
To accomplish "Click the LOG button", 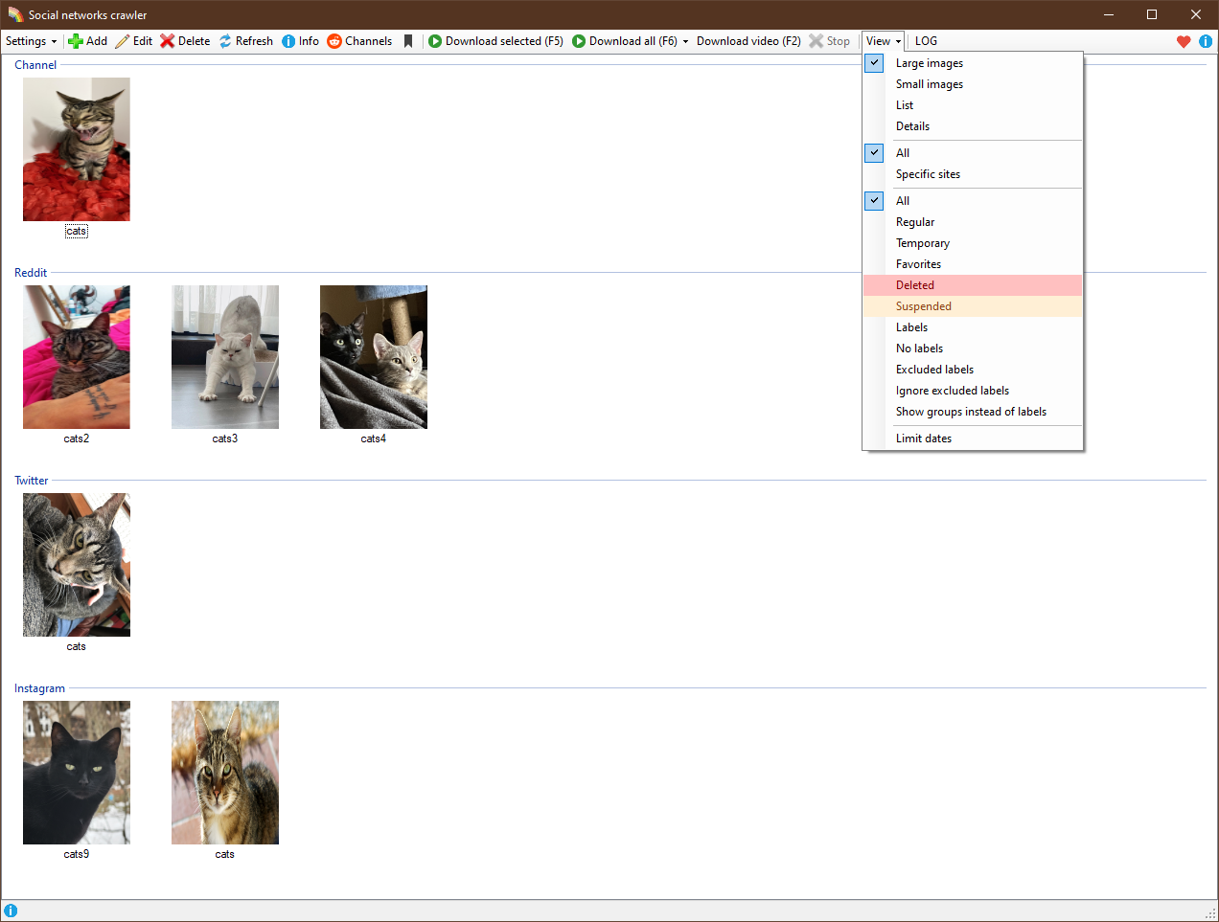I will tap(926, 41).
